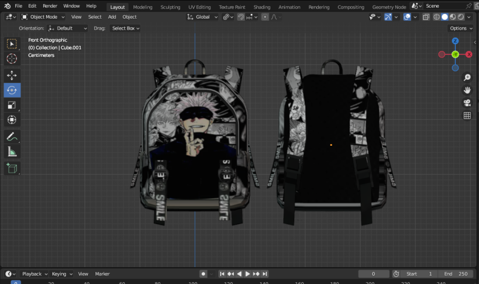Play the animation forward
479x284 pixels.
[x=248, y=274]
